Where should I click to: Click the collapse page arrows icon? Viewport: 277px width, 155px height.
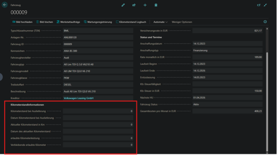pyautogui.click(x=266, y=5)
